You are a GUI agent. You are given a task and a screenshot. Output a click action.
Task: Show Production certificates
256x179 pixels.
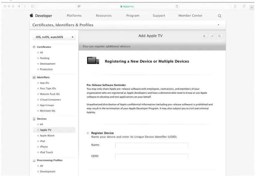coord(46,69)
